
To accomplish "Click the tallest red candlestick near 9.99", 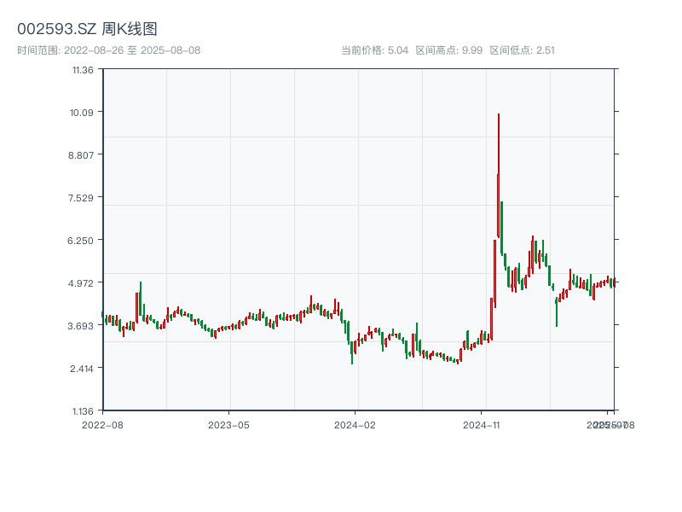I will (x=499, y=176).
